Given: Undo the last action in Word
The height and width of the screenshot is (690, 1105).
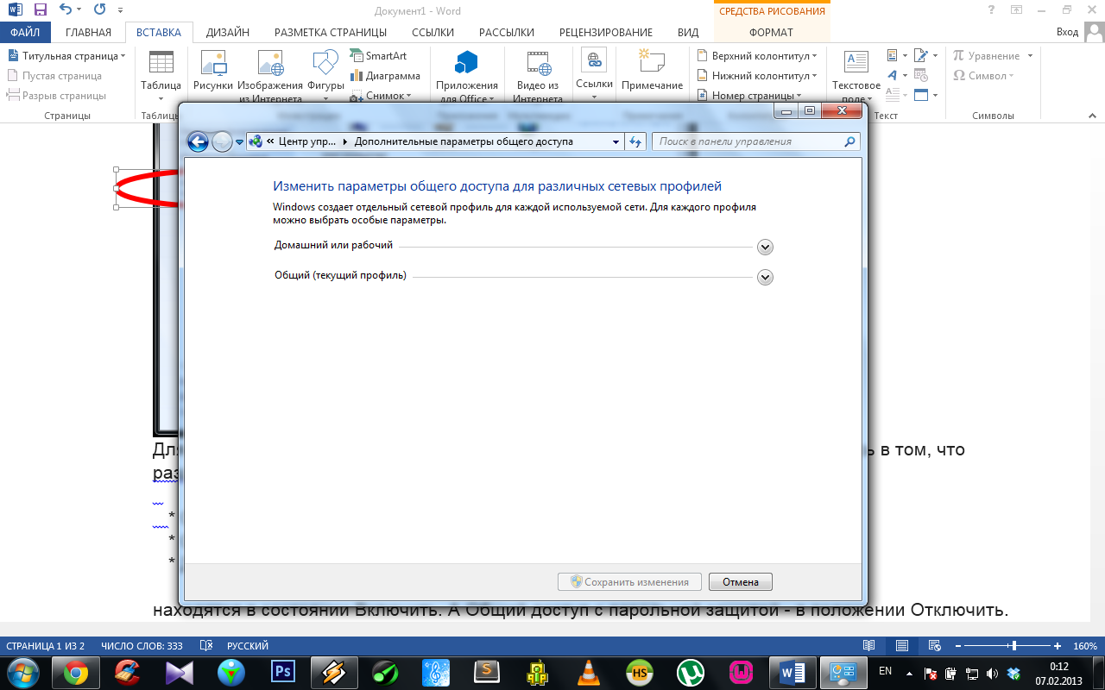Looking at the screenshot, I should coord(66,10).
